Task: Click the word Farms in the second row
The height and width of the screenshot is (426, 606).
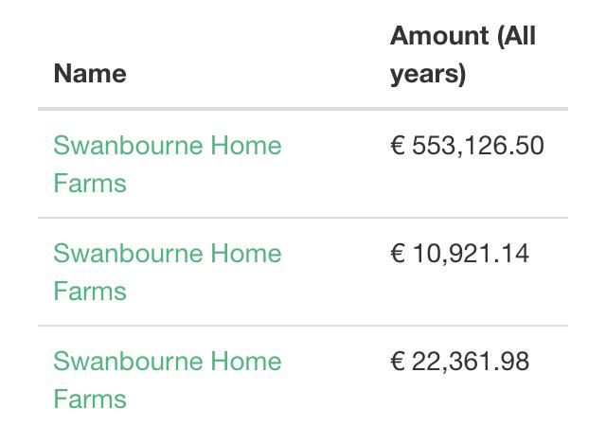Action: point(90,291)
